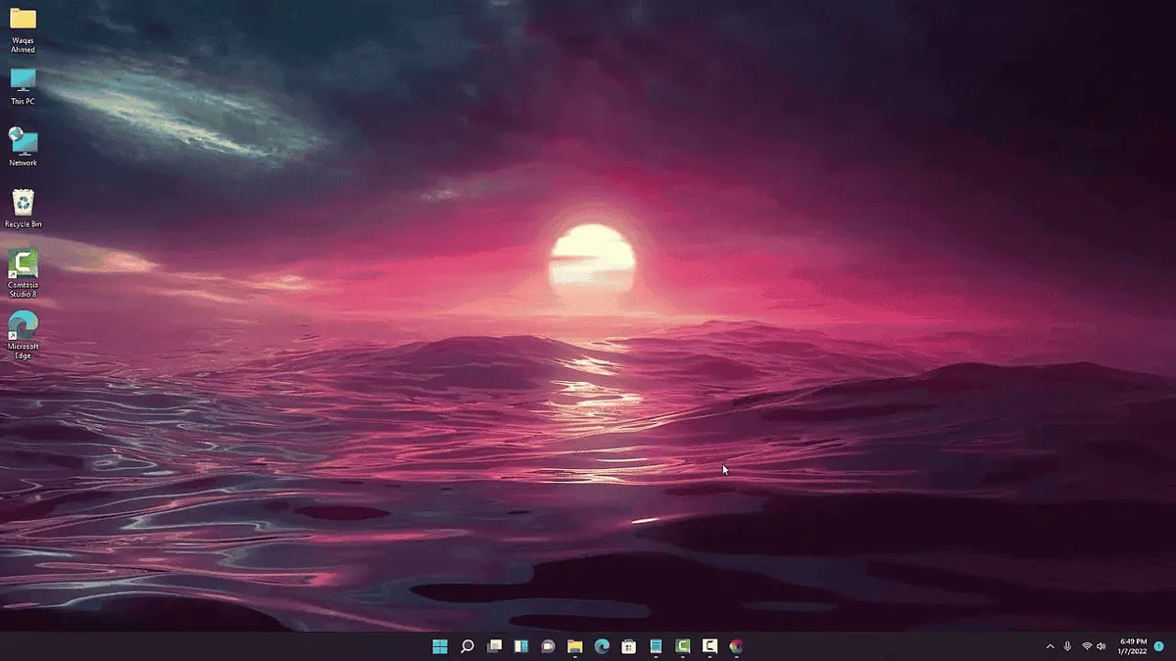This screenshot has width=1176, height=661.
Task: Open Task View on taskbar
Action: [x=494, y=647]
